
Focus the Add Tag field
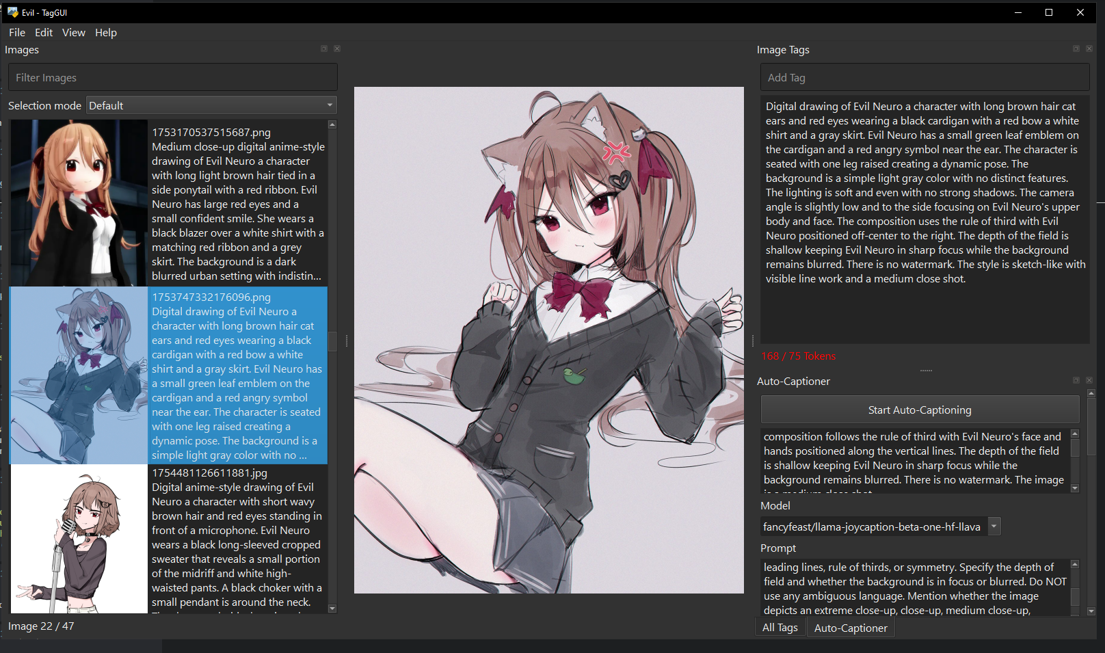tap(924, 77)
